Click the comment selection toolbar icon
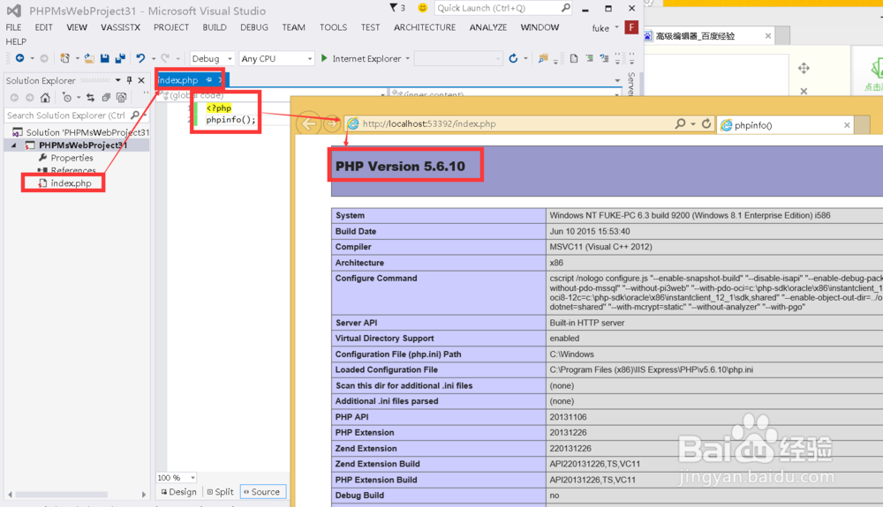This screenshot has width=883, height=507. [589, 58]
